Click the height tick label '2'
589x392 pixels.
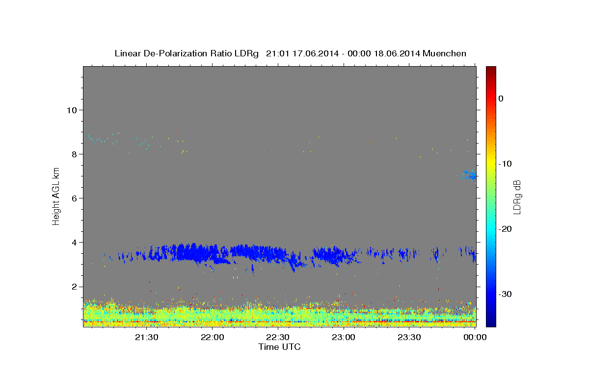74,287
